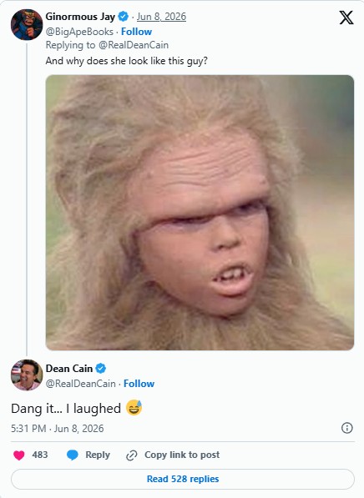Like the post with the heart icon
Screen dimensions: 364x498
point(18,455)
